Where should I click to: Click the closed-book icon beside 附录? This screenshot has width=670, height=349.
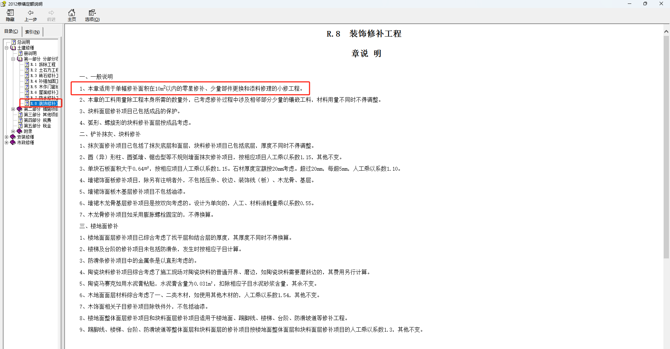point(20,131)
